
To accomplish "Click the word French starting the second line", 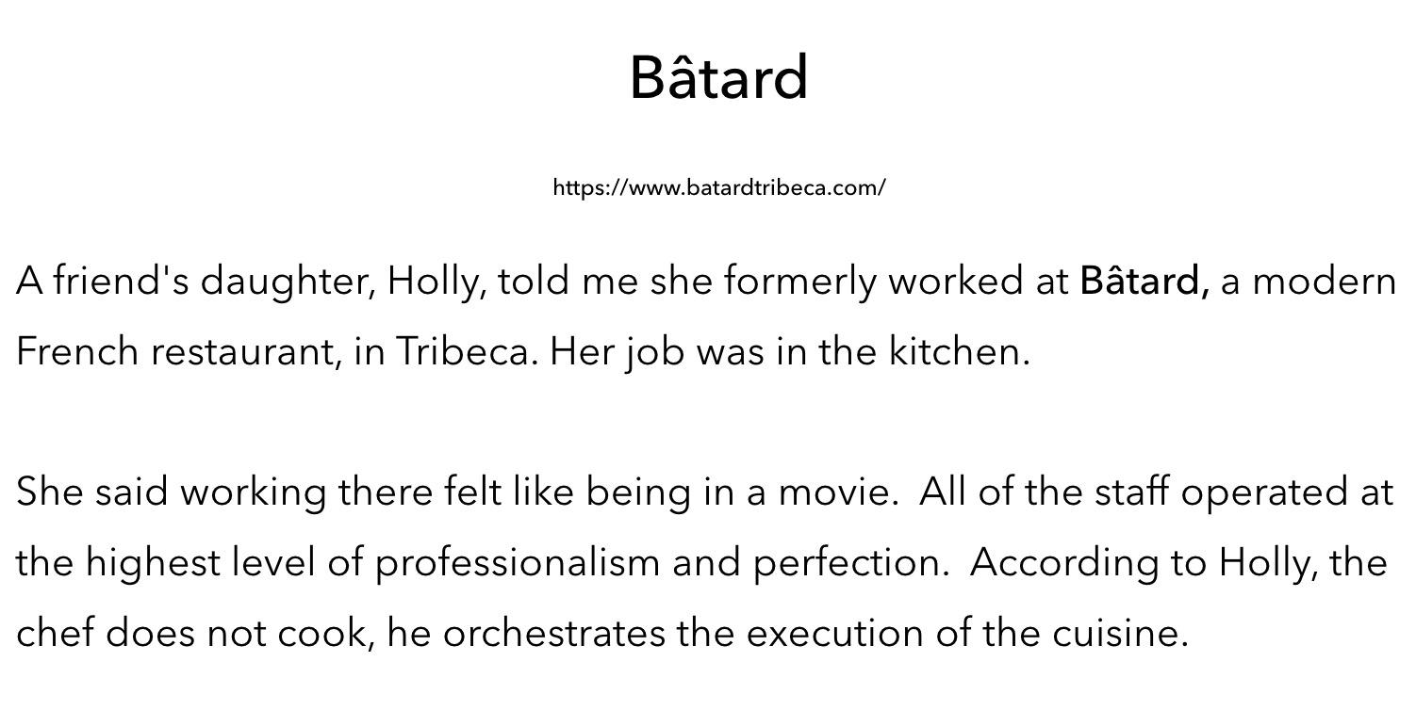I will tap(78, 351).
